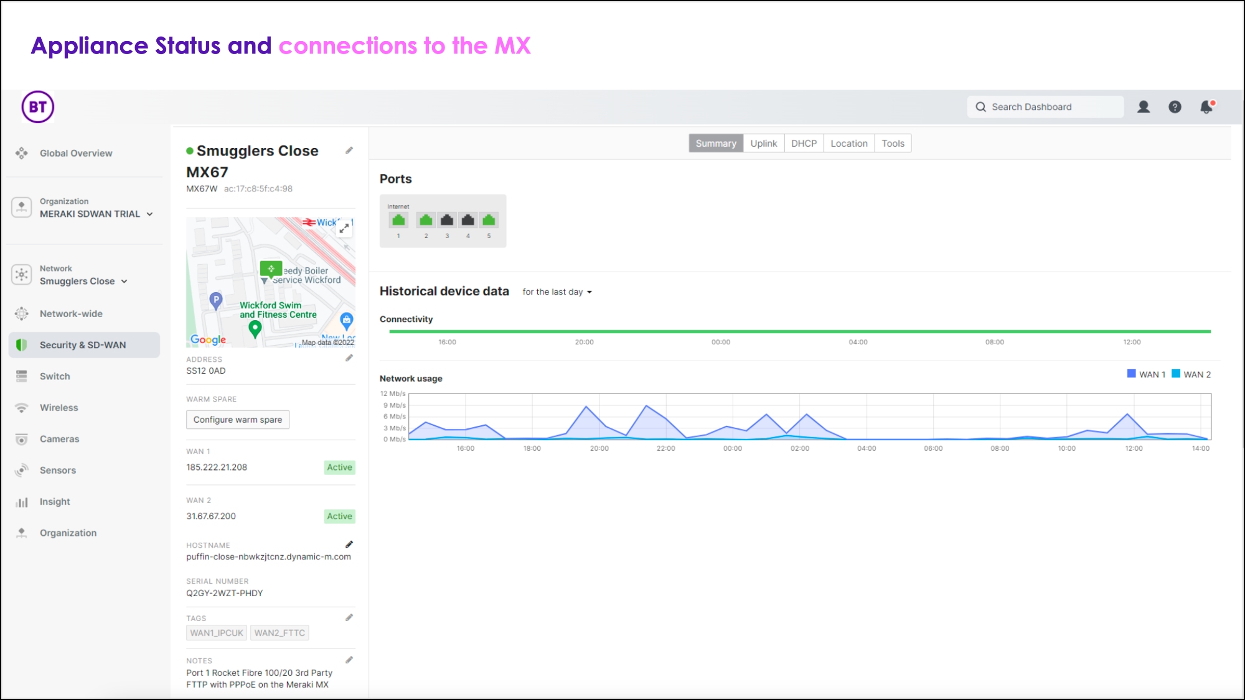Switch to the Uplink tab
This screenshot has height=700, width=1245.
(x=764, y=144)
